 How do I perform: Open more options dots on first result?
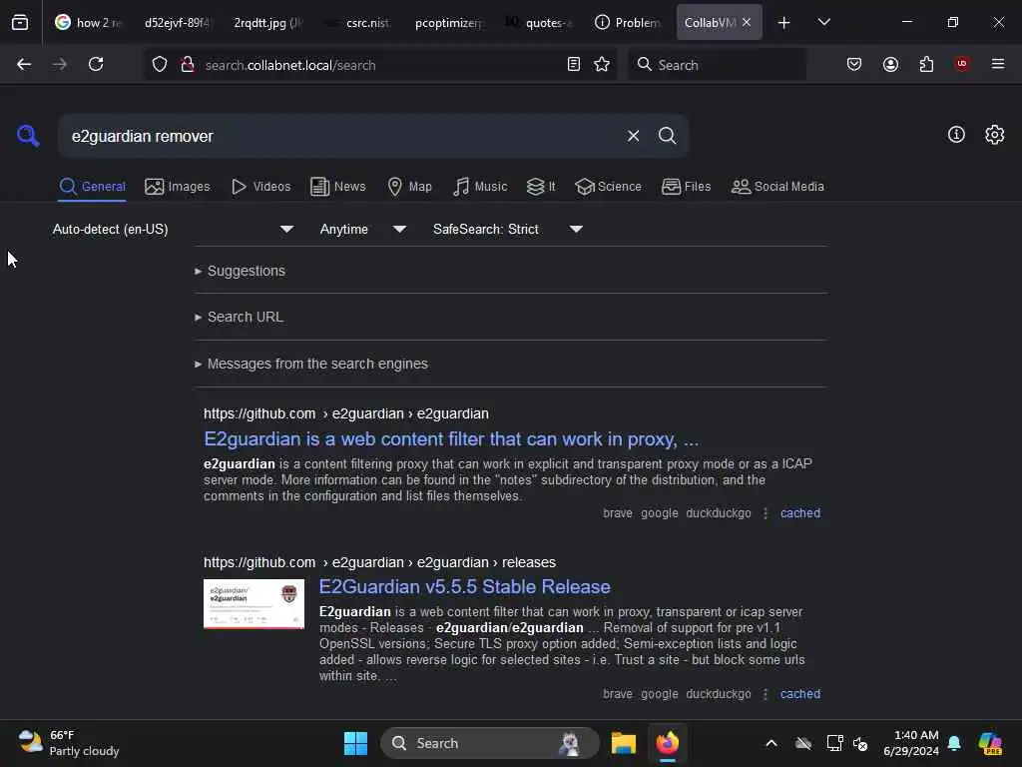pos(766,513)
